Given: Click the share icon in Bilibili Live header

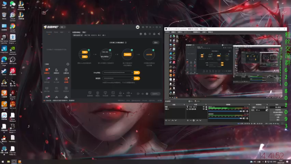Looking at the screenshot, I should point(159,34).
